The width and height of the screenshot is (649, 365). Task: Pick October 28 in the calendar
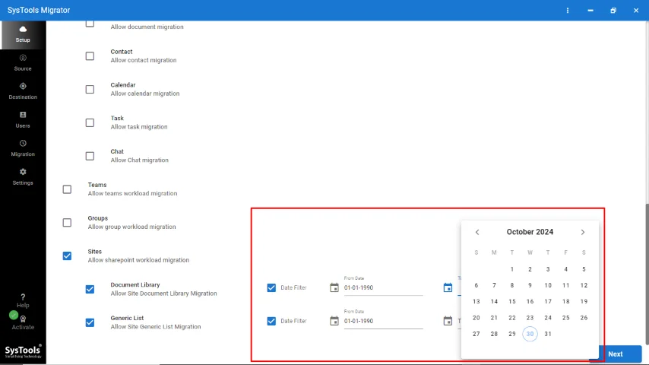[x=494, y=334]
